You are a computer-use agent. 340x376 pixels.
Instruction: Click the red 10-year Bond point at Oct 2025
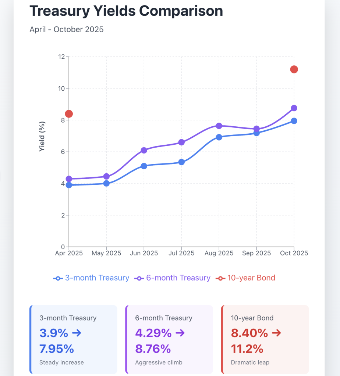coord(294,69)
